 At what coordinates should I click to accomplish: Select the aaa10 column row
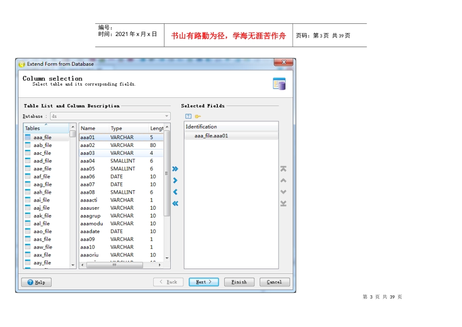pyautogui.click(x=122, y=247)
